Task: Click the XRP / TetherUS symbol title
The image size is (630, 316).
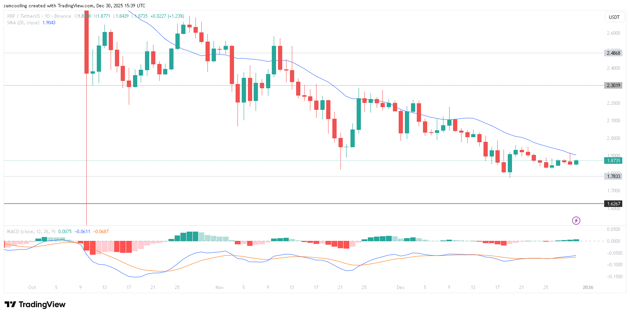Action: (x=24, y=16)
